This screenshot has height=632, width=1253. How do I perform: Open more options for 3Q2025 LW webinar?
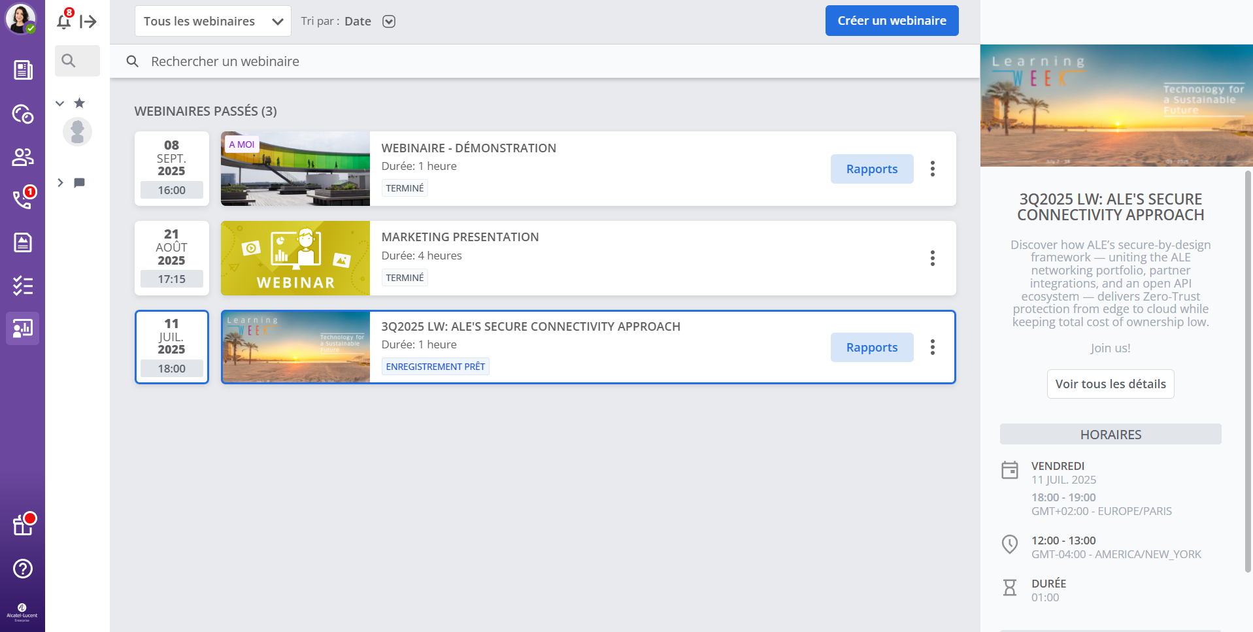click(933, 347)
